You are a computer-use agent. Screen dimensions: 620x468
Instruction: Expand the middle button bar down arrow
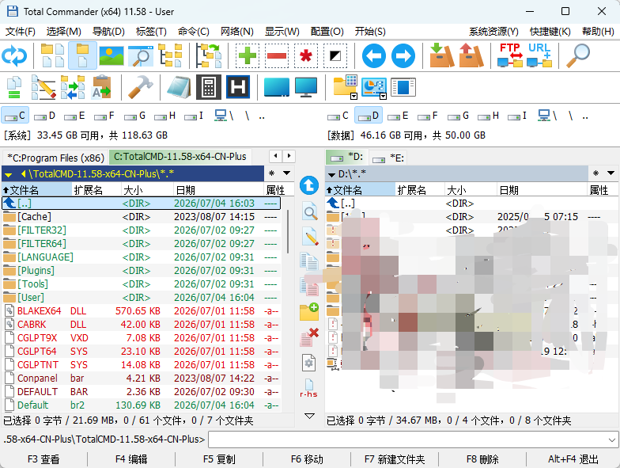[310, 416]
